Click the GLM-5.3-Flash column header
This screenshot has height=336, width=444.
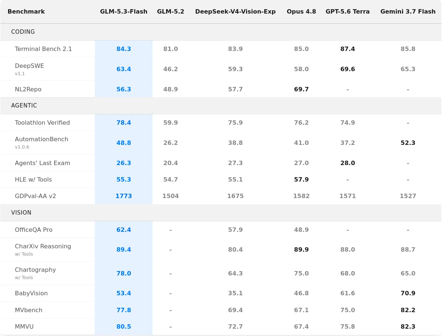(123, 12)
